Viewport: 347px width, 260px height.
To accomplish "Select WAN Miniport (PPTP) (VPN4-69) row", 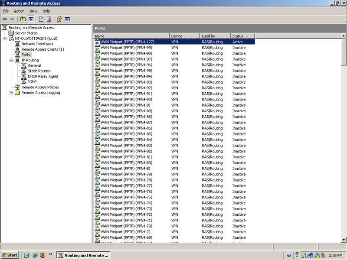I will (175, 237).
